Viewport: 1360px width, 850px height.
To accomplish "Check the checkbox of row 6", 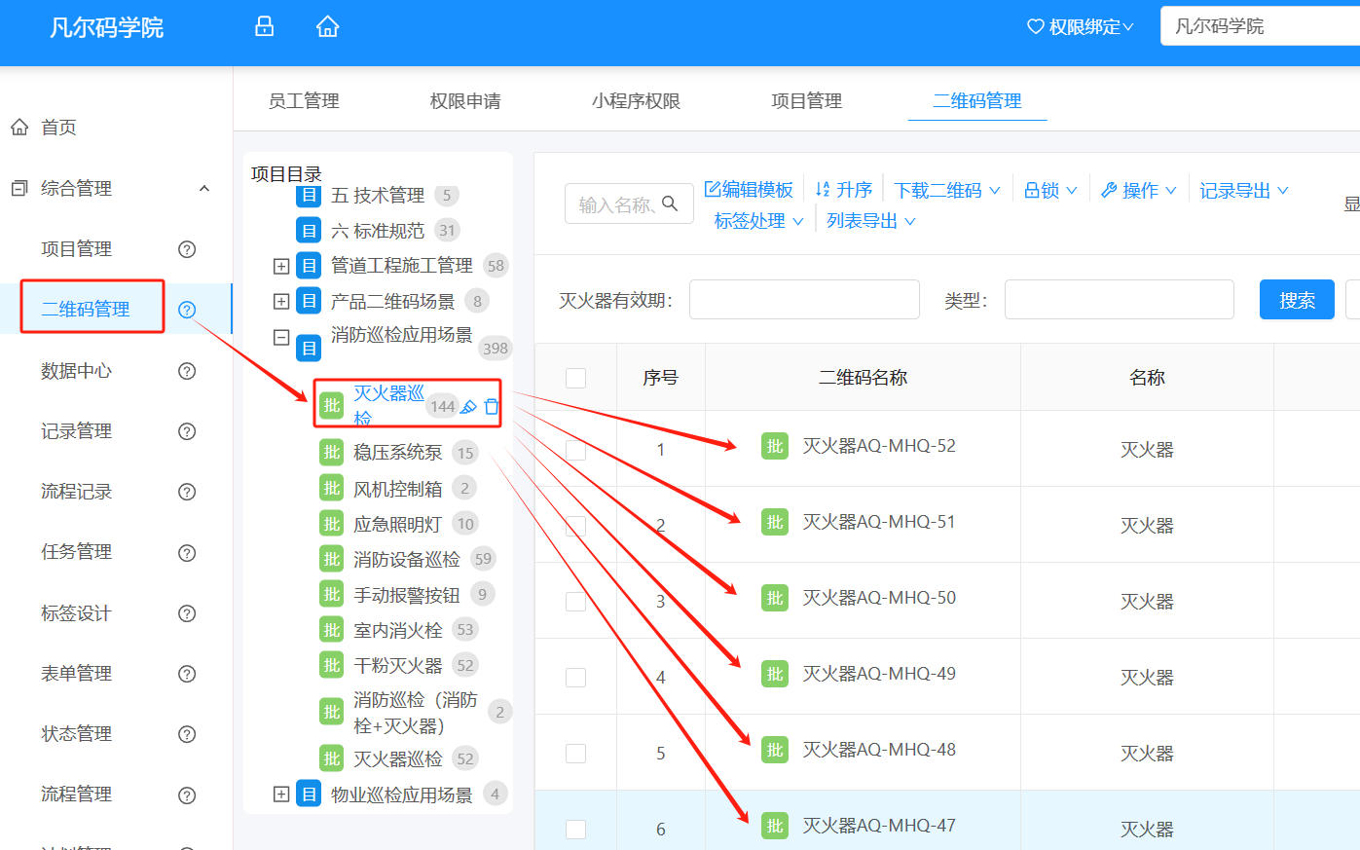I will [x=574, y=828].
